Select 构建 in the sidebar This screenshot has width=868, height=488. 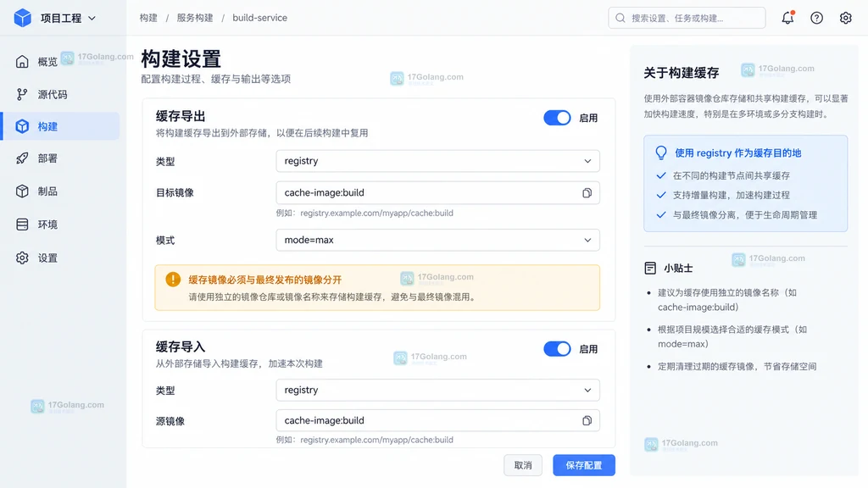click(x=61, y=126)
